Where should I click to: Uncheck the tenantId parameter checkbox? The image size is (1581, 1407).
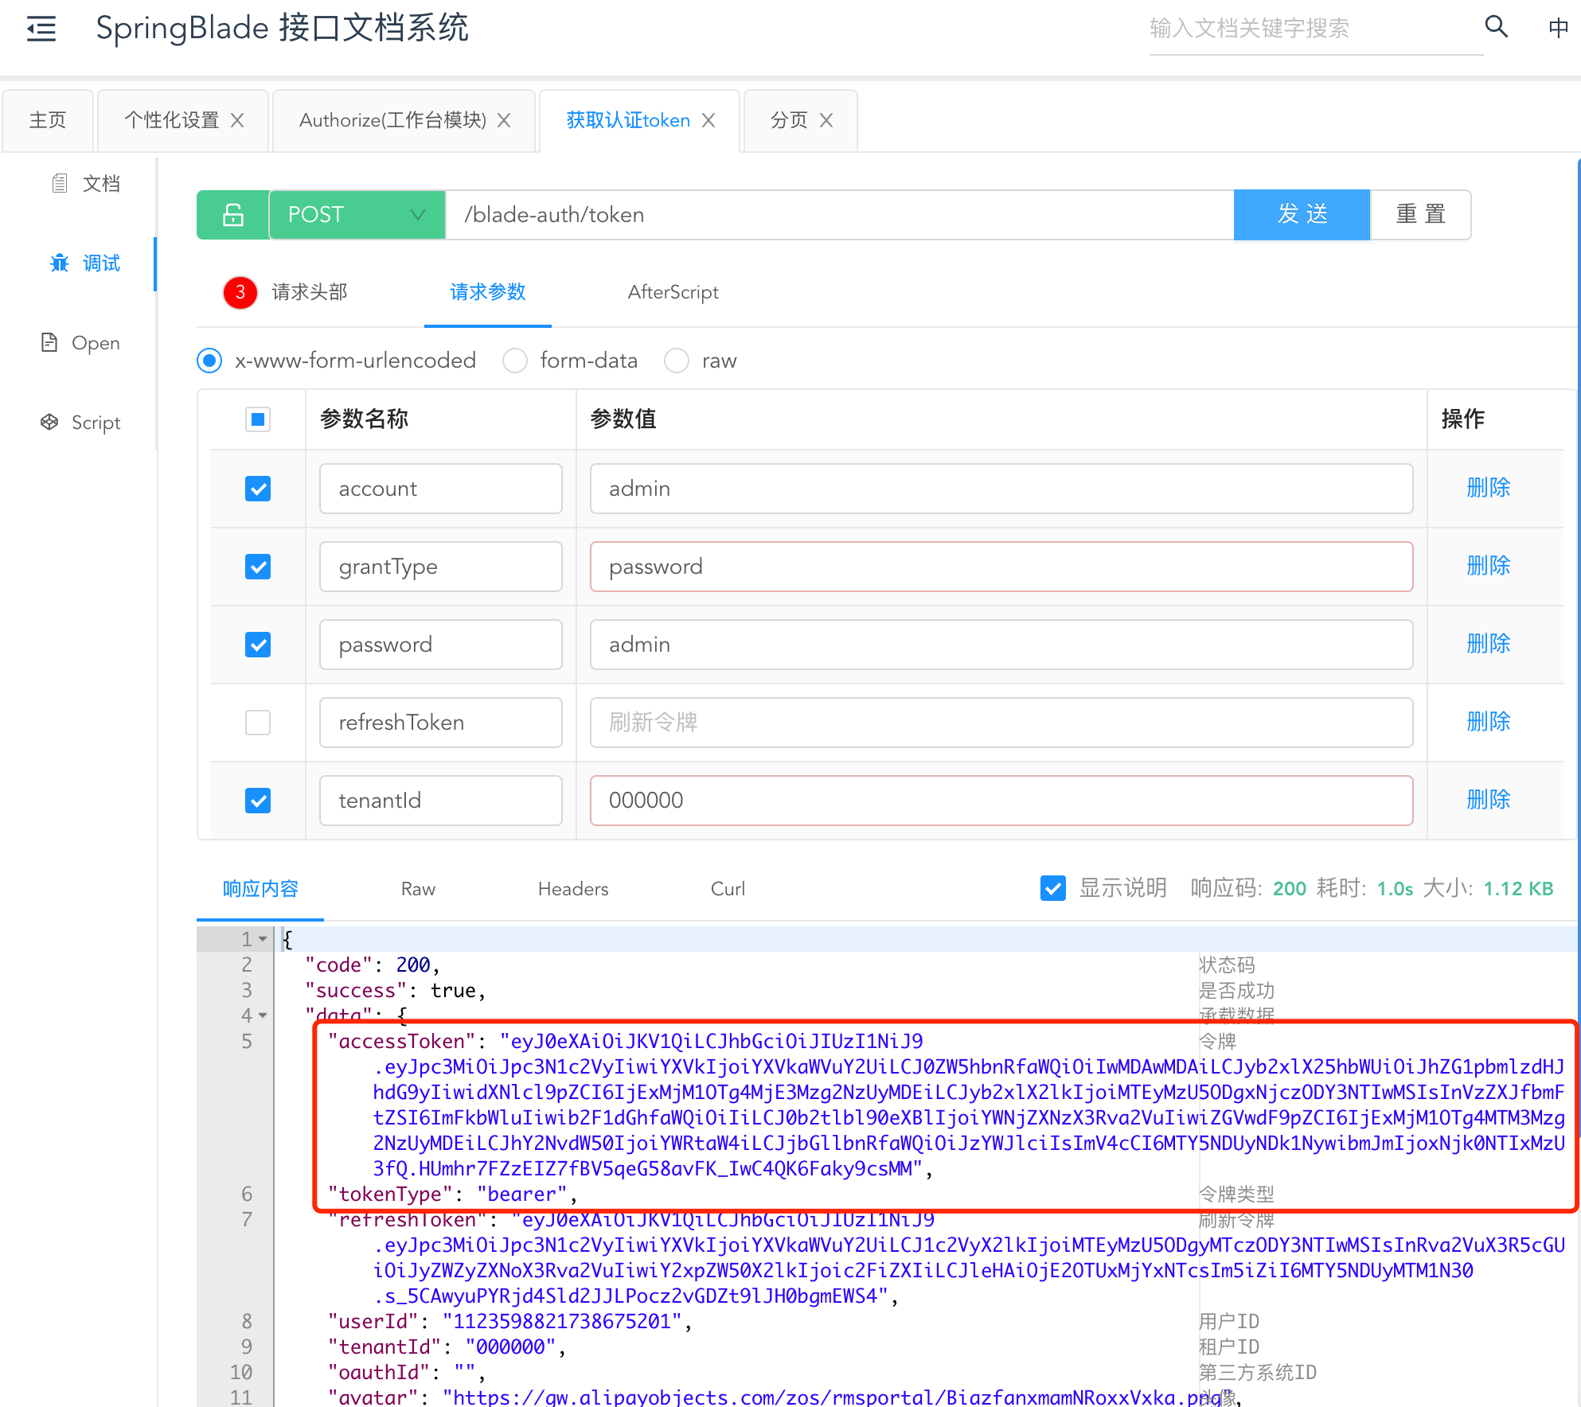pos(258,801)
